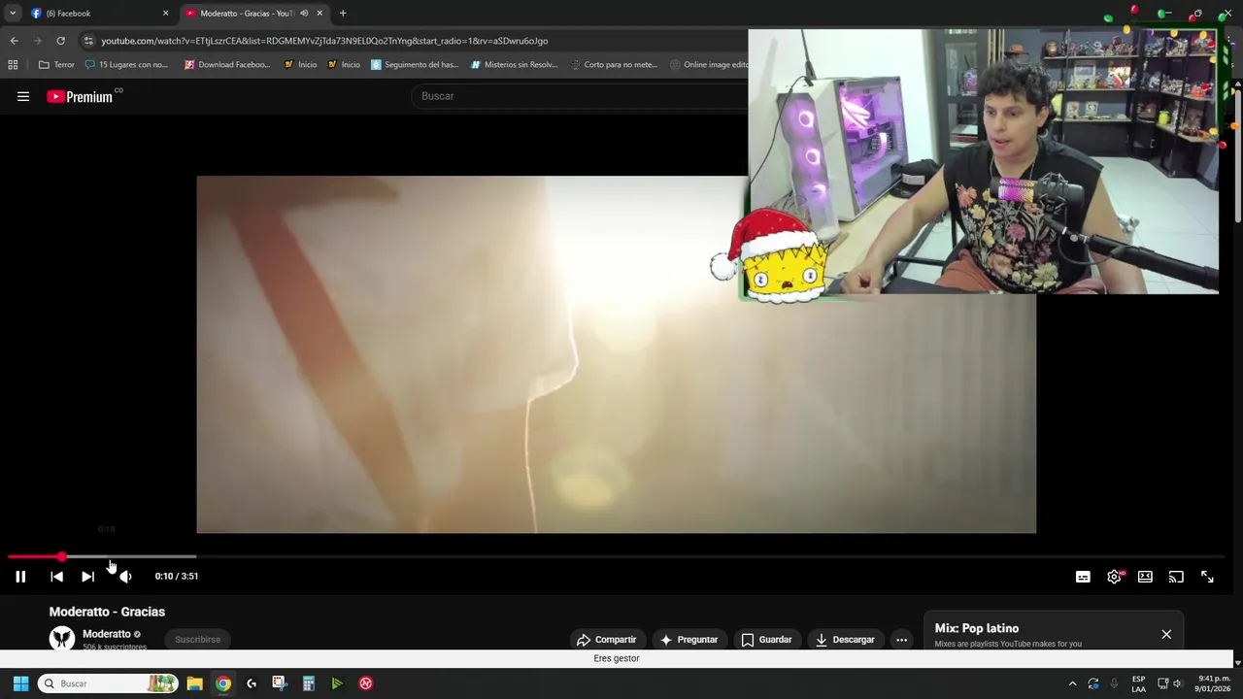Go to the previous video in the mix

tap(56, 577)
